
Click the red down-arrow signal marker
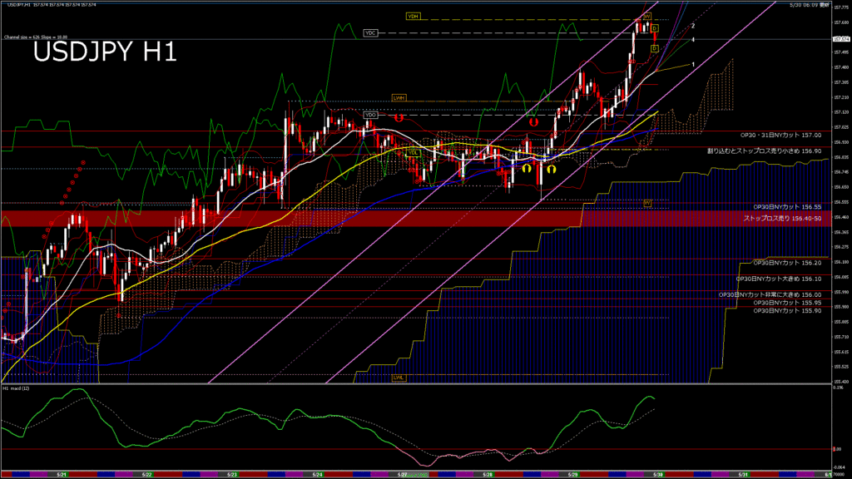[533, 121]
